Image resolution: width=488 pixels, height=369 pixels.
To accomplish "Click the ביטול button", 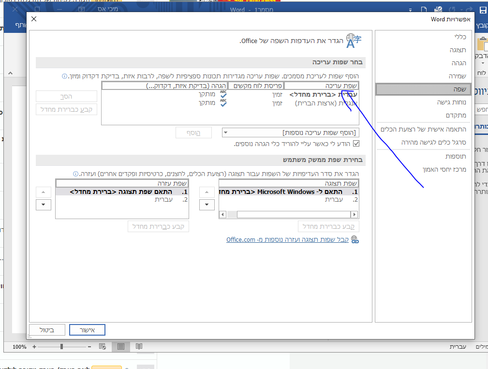I will 47,330.
